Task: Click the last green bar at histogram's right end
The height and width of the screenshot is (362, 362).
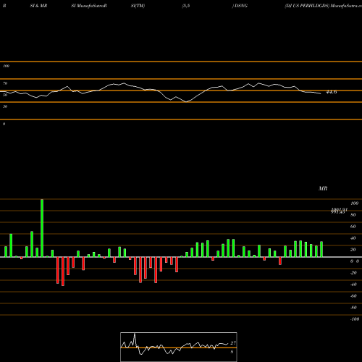Action: 321,249
